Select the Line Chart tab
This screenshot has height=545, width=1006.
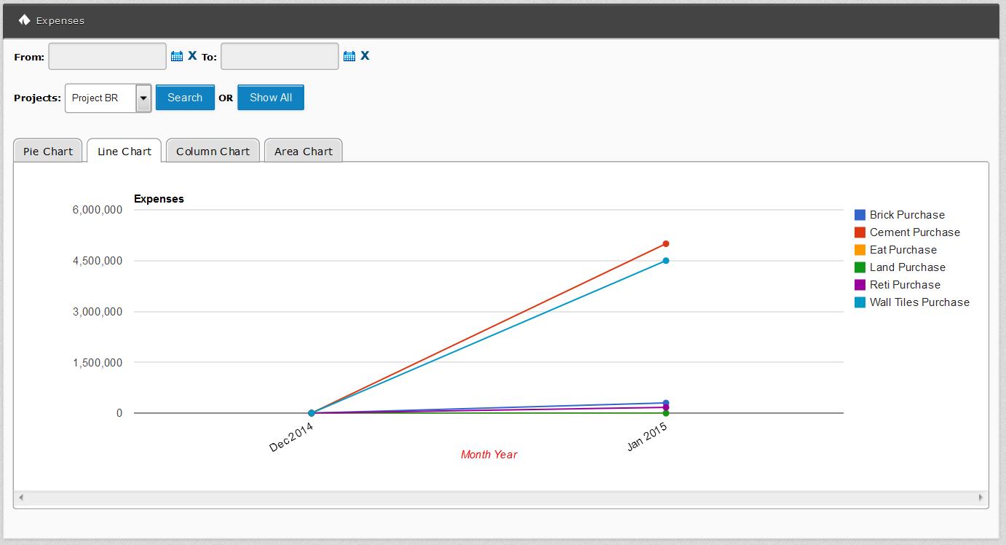[124, 152]
